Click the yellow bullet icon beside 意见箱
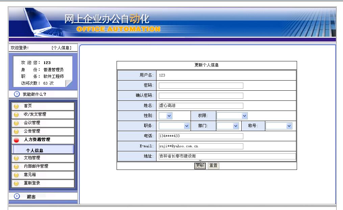The height and width of the screenshot is (210, 343). [x=16, y=175]
